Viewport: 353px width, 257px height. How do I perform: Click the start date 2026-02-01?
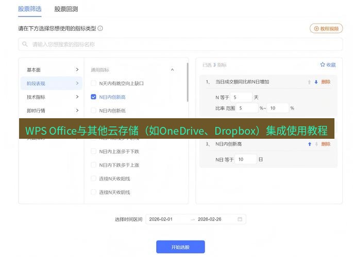point(161,219)
